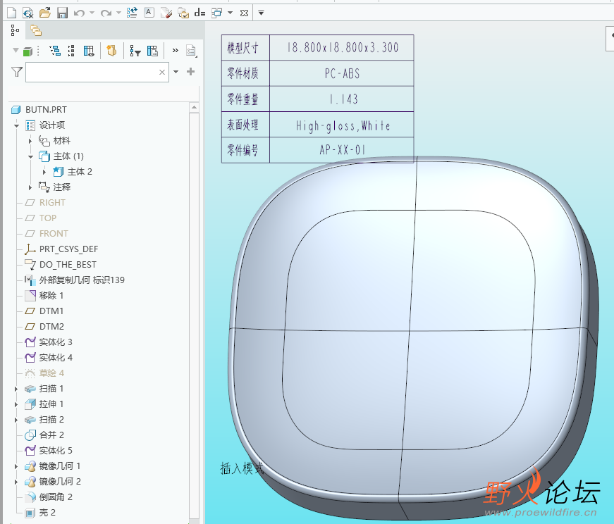Open a file with the folder icon

tap(44, 13)
